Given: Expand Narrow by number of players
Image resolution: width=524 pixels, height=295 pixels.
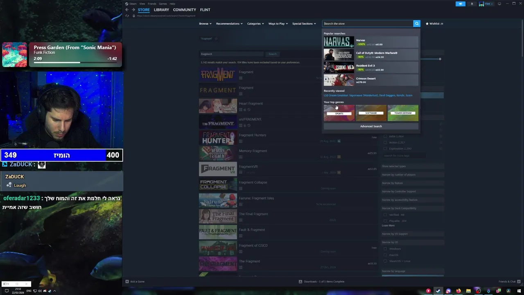Looking at the screenshot, I should (x=413, y=175).
